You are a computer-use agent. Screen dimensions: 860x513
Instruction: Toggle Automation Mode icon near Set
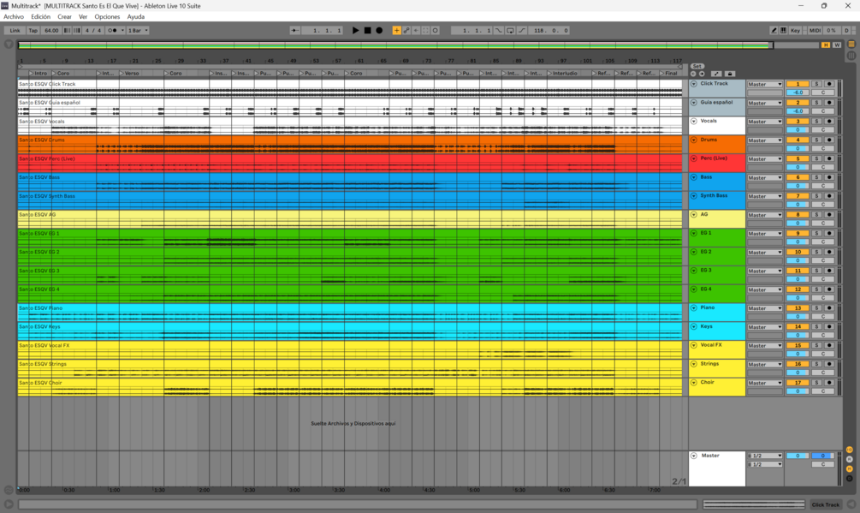(716, 74)
